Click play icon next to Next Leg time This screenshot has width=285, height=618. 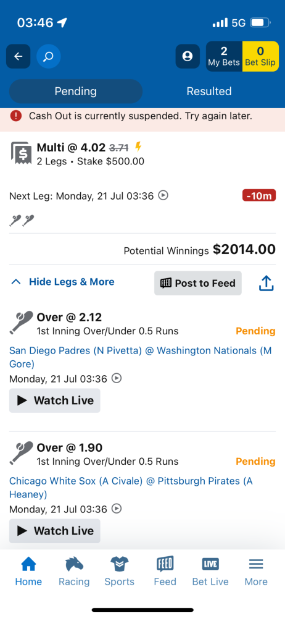coord(163,195)
